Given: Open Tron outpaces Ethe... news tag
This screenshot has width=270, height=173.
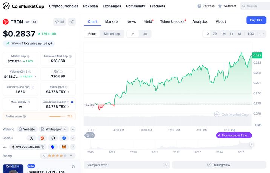Looking at the screenshot, I should [234, 135].
